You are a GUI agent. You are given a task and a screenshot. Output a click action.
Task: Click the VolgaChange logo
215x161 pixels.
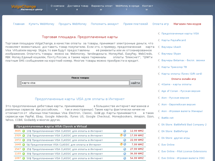point(27,8)
